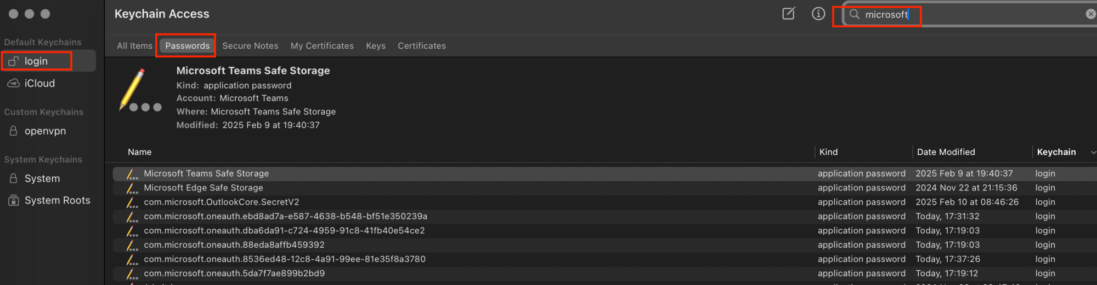Click the compose new keychain item icon
This screenshot has height=285, width=1097.
click(x=788, y=14)
